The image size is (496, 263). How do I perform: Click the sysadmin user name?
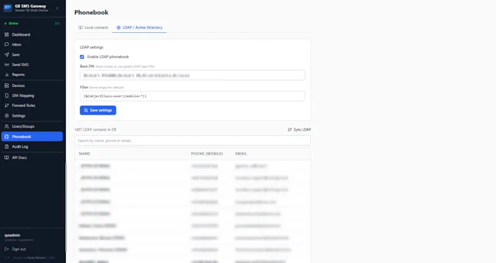(x=12, y=235)
